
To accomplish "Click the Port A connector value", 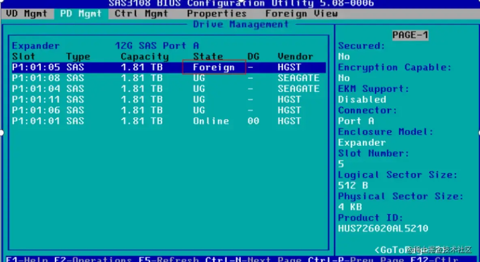I will coord(356,121).
